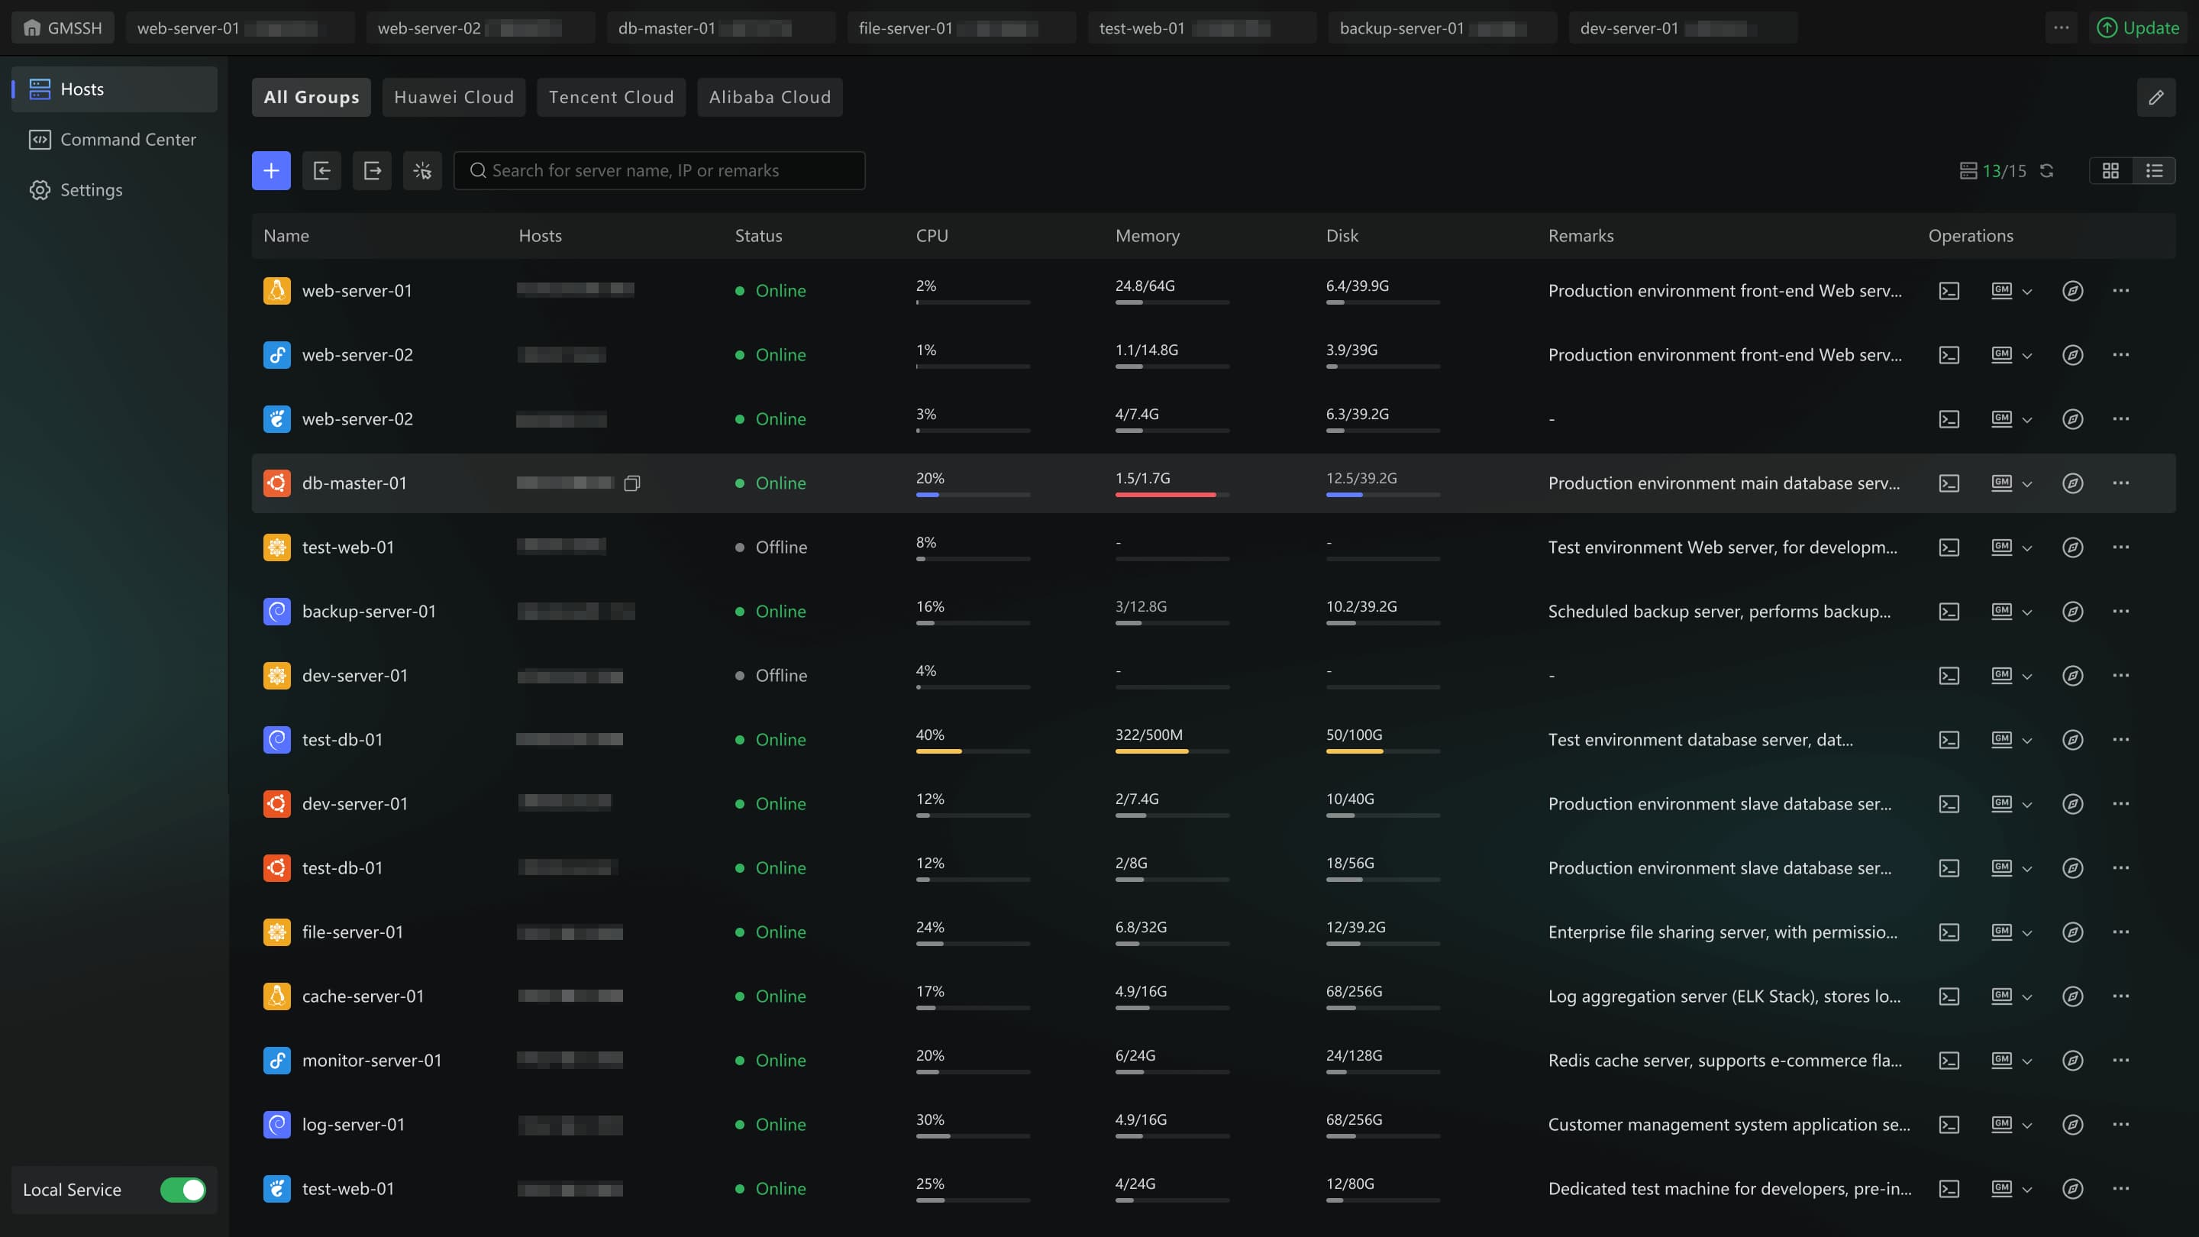Copy the db-master-01 host address icon
2199x1237 pixels.
tap(631, 484)
